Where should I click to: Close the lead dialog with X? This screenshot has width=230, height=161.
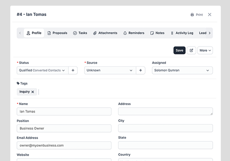[x=209, y=15]
